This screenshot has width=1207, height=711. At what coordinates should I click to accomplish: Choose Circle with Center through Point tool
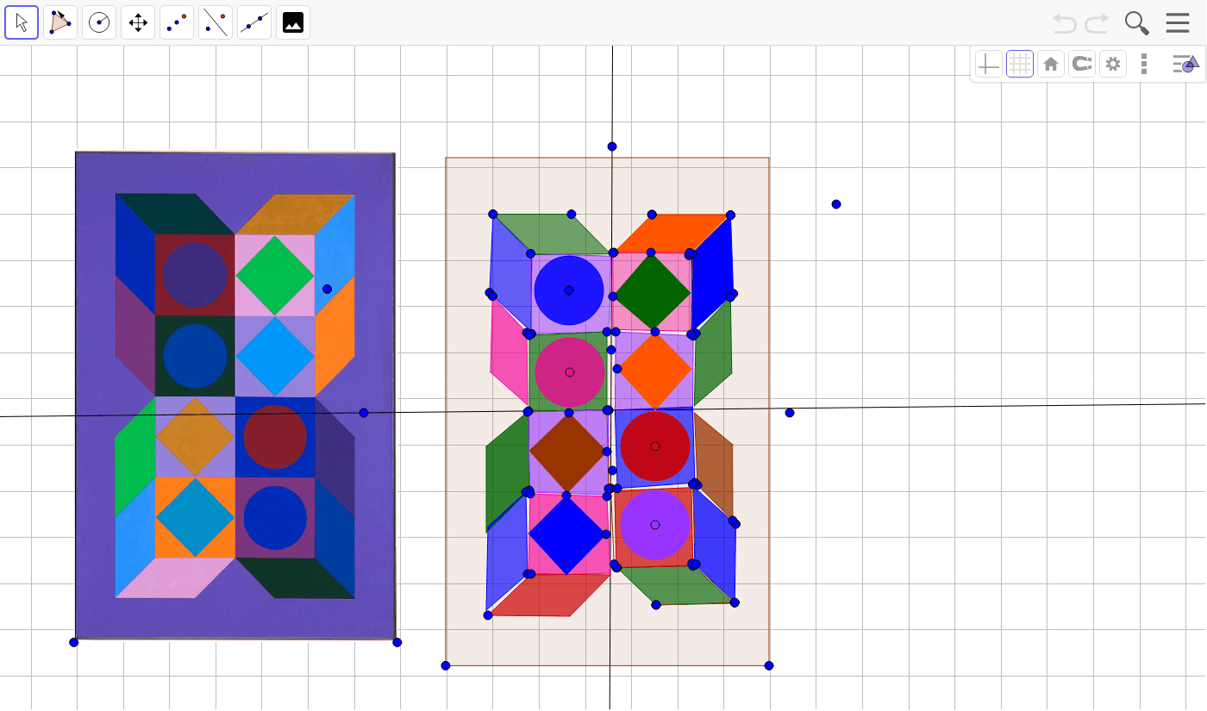pos(99,22)
